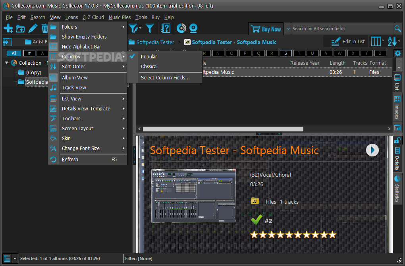Click the CD disc scan icon
The height and width of the screenshot is (266, 405).
point(181,28)
